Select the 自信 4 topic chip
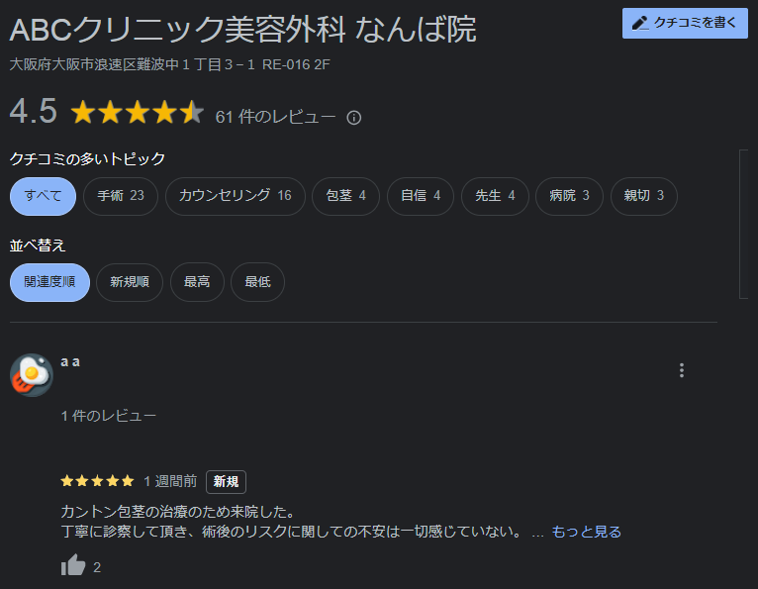Viewport: 758px width, 589px height. [x=421, y=196]
